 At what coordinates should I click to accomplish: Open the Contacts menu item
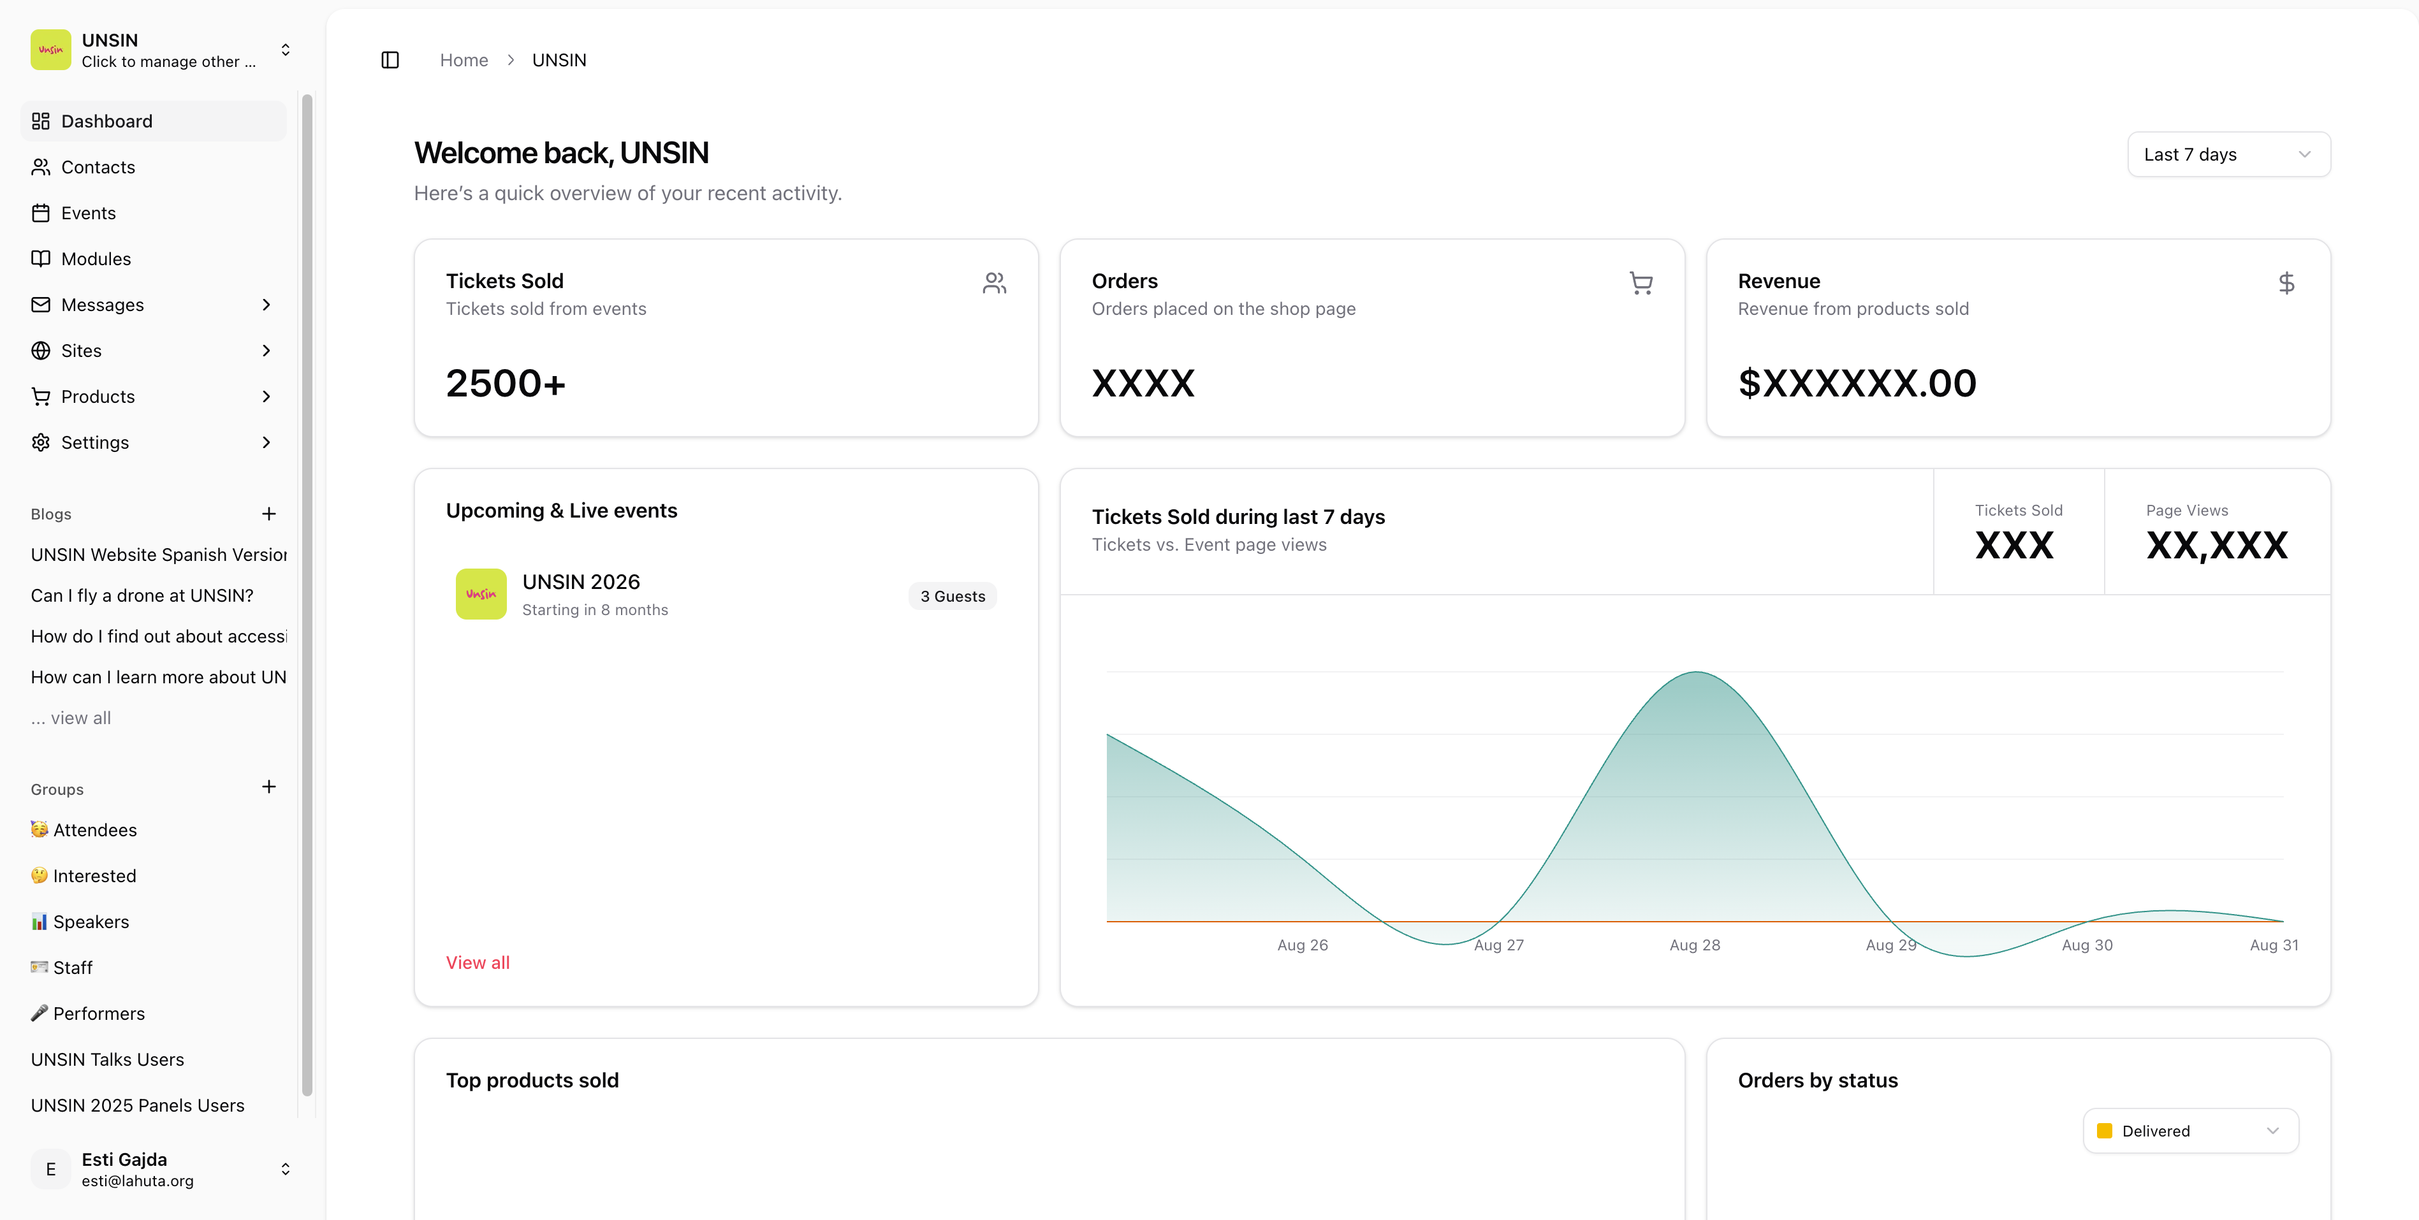tap(153, 167)
